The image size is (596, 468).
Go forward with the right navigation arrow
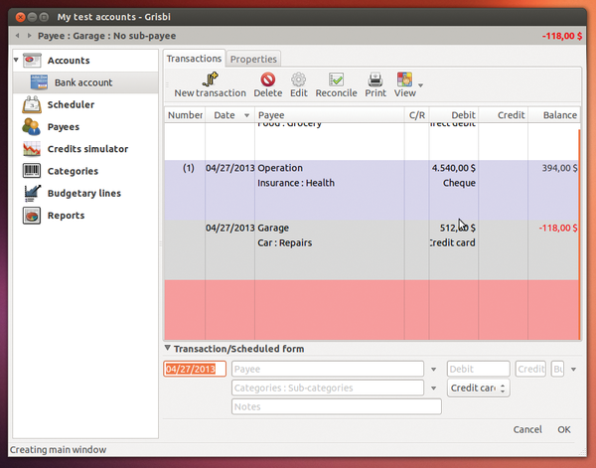29,36
